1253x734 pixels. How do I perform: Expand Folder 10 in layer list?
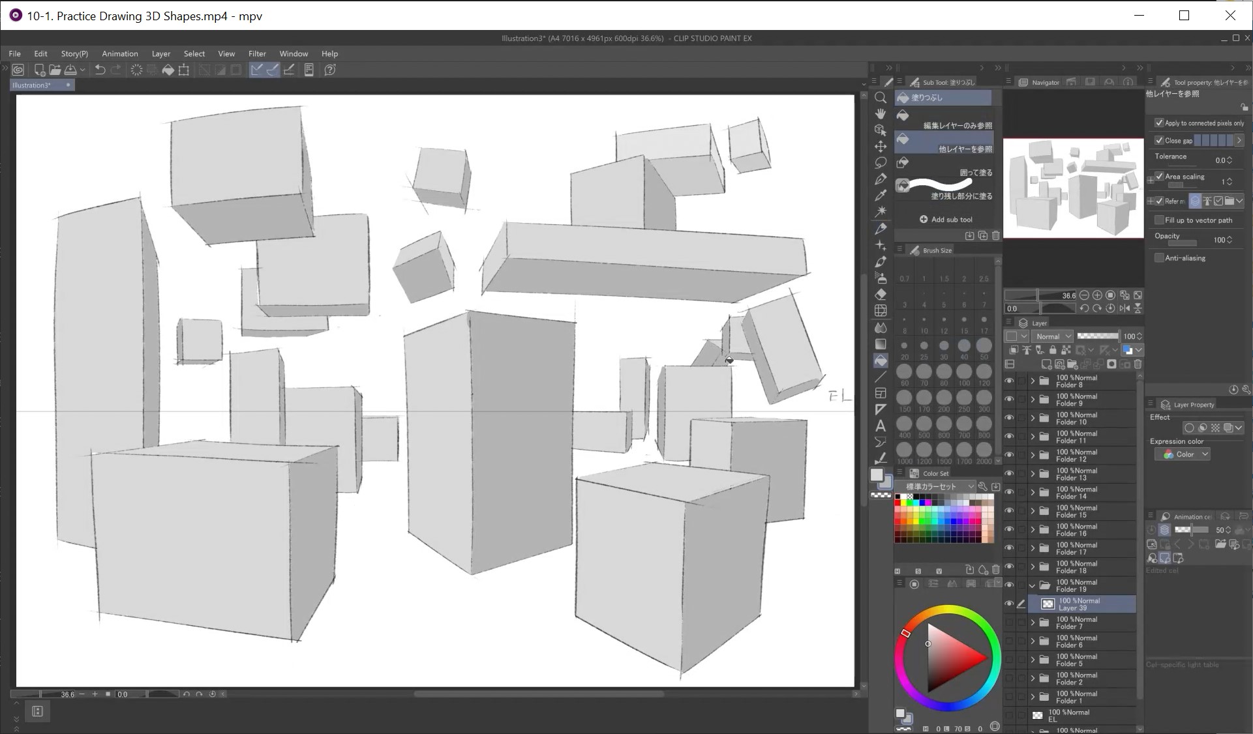point(1033,418)
